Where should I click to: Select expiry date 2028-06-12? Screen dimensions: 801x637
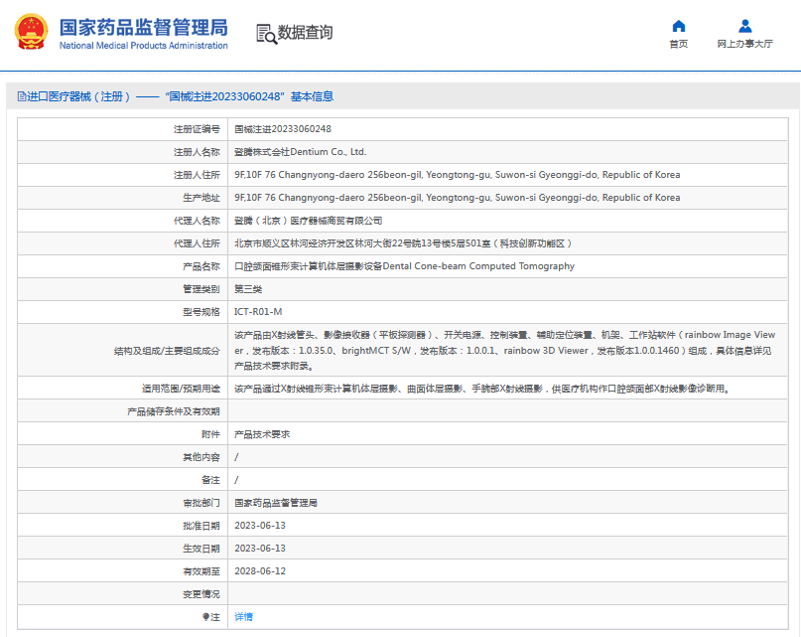click(260, 571)
